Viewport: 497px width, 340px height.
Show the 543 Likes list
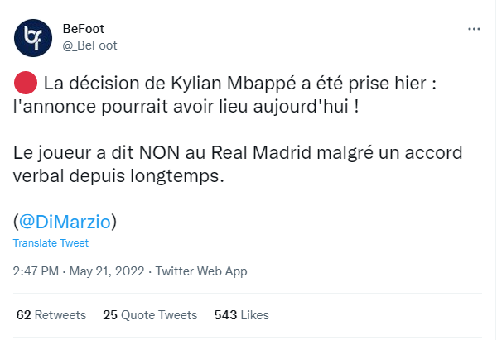(242, 315)
